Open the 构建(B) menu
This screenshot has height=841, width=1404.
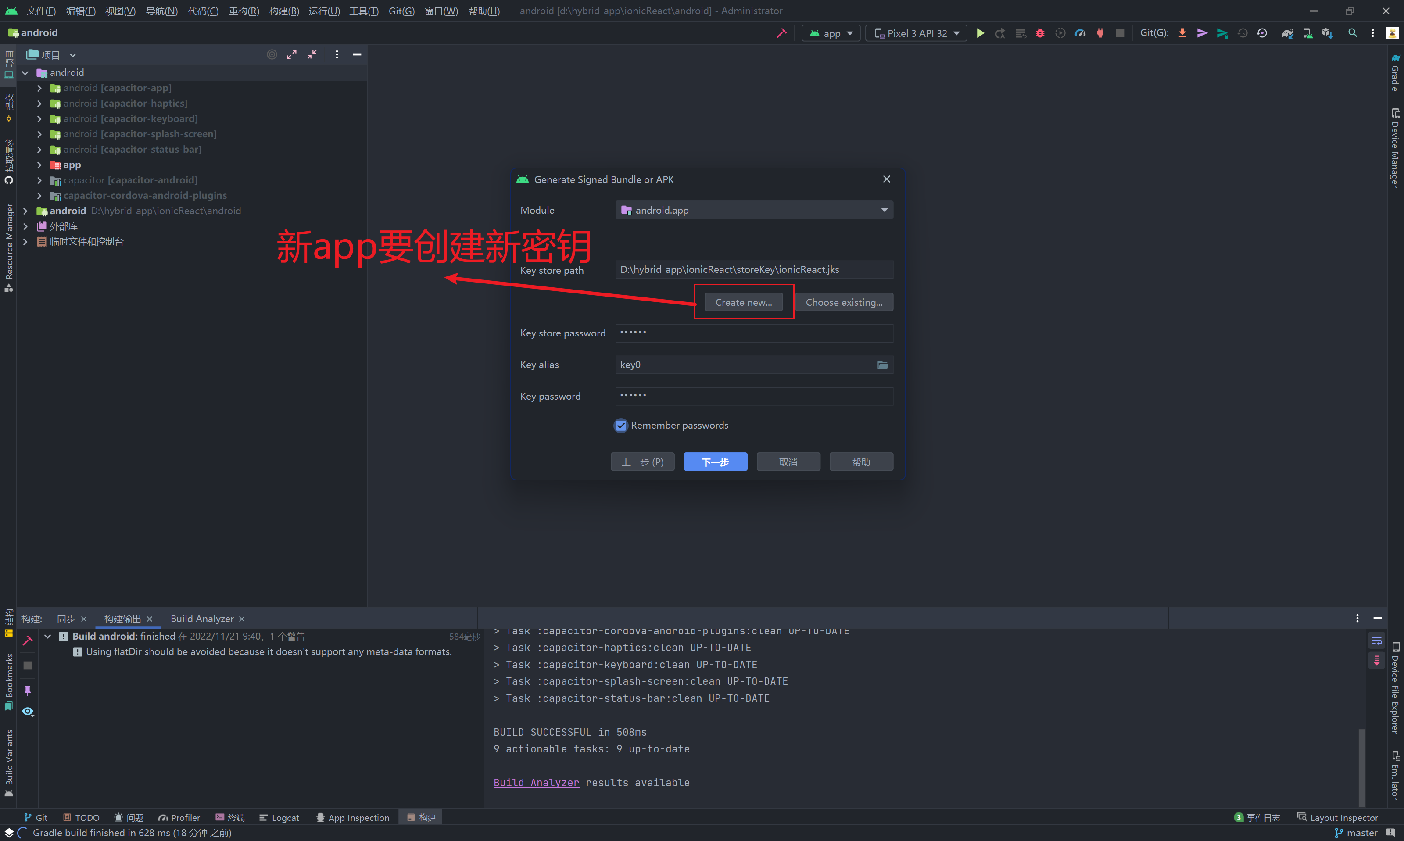coord(284,11)
